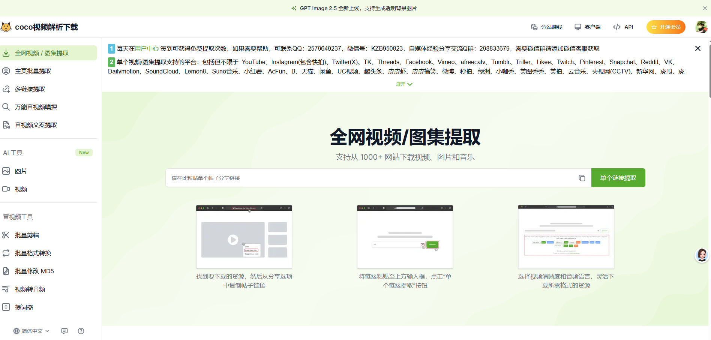711x340 pixels.
Task: Click the edit file icon beside 批量修改 MD5
Action: click(6, 271)
